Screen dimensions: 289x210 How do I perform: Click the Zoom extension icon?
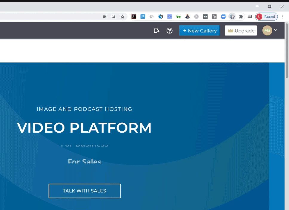[223, 17]
